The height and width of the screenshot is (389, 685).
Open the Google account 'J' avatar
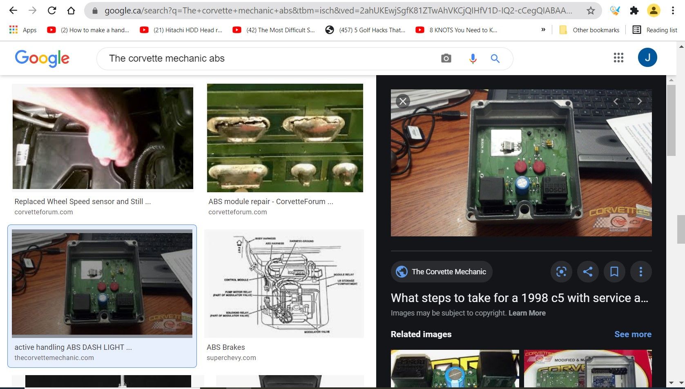point(647,58)
